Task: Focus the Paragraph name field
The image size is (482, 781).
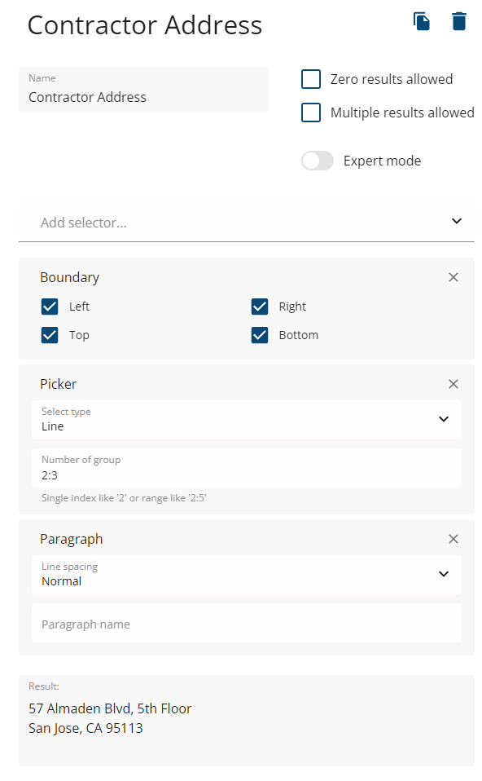Action: (x=246, y=623)
